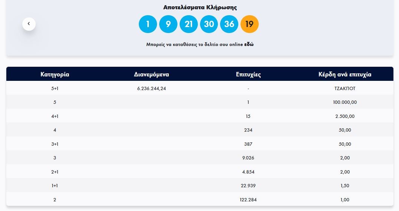Click the distributed amount 6.236.244,24
Image resolution: width=399 pixels, height=211 pixels.
point(151,88)
